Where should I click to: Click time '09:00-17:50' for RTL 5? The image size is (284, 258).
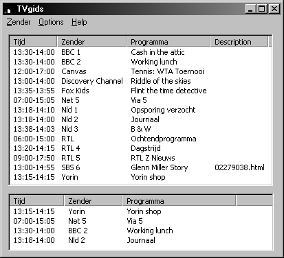(34, 158)
